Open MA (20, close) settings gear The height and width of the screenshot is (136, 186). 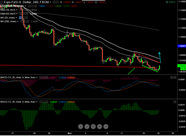point(24,18)
